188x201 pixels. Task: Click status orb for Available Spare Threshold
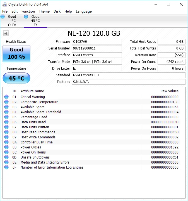point(6,112)
